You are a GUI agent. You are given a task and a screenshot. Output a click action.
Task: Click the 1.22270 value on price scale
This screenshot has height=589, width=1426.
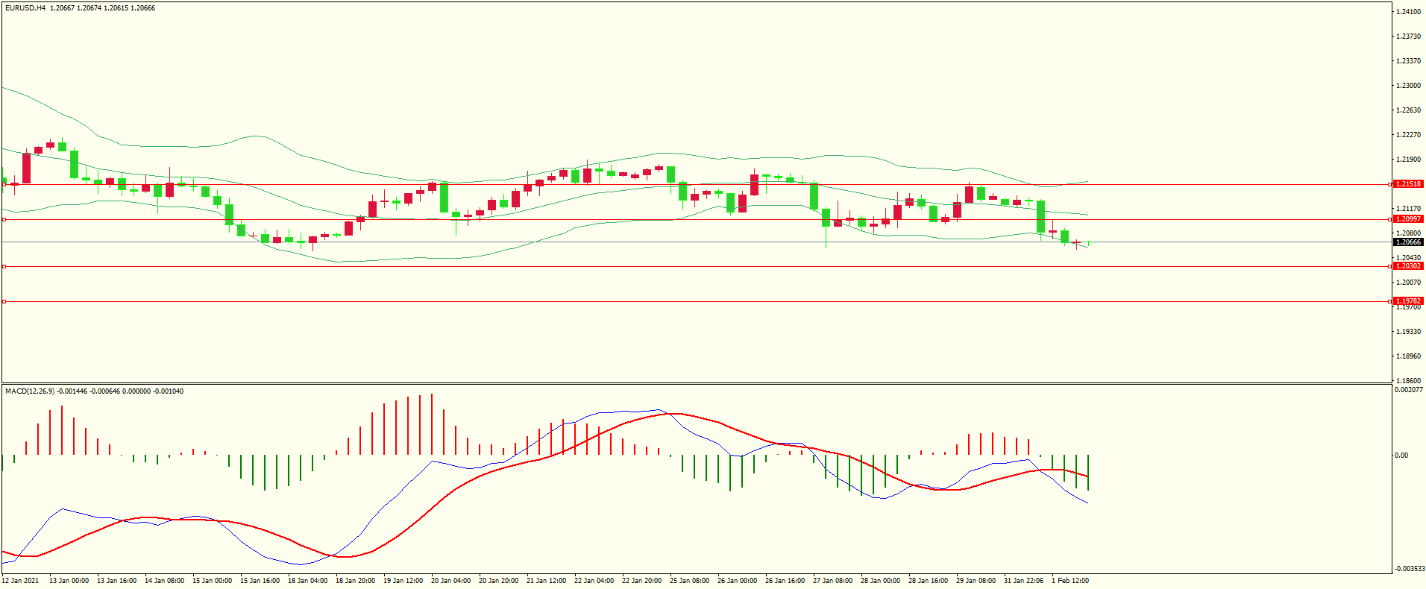[x=1408, y=135]
